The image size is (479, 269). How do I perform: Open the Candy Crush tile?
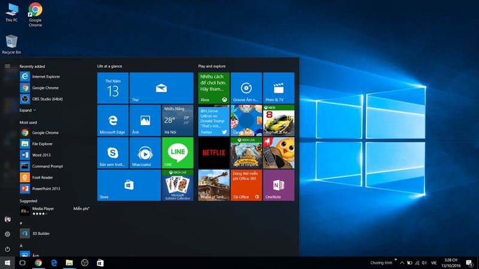246,121
